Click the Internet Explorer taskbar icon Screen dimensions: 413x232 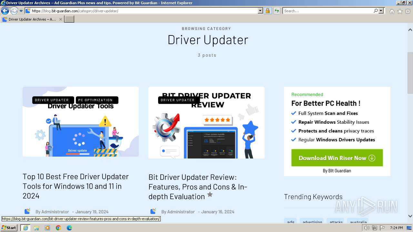pyautogui.click(x=25, y=228)
